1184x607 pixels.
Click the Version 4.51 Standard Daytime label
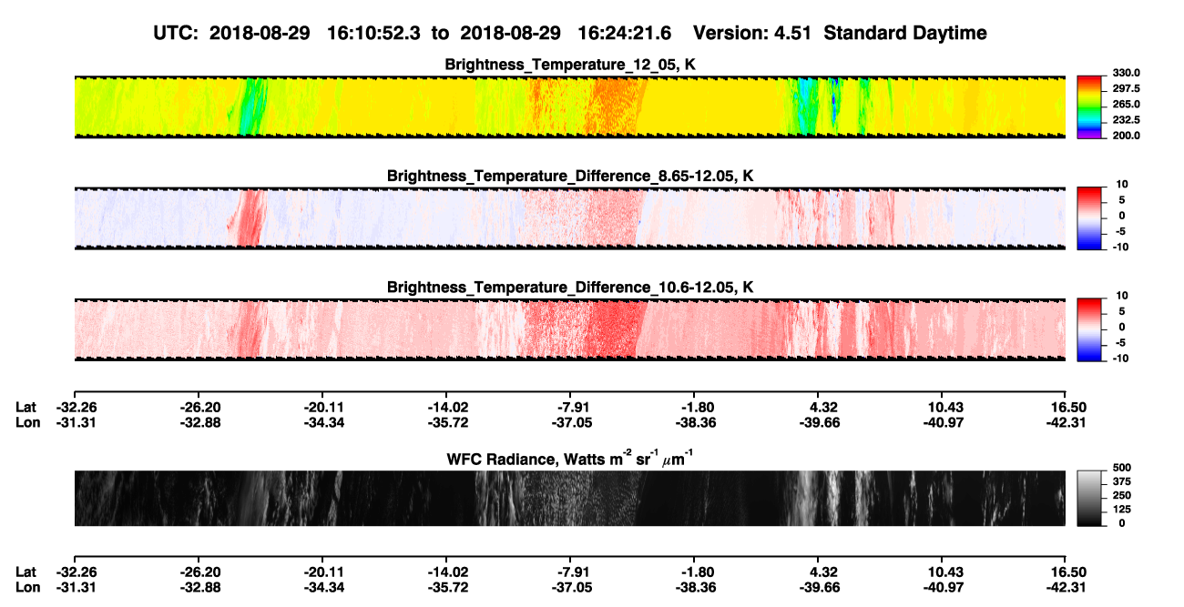point(840,33)
